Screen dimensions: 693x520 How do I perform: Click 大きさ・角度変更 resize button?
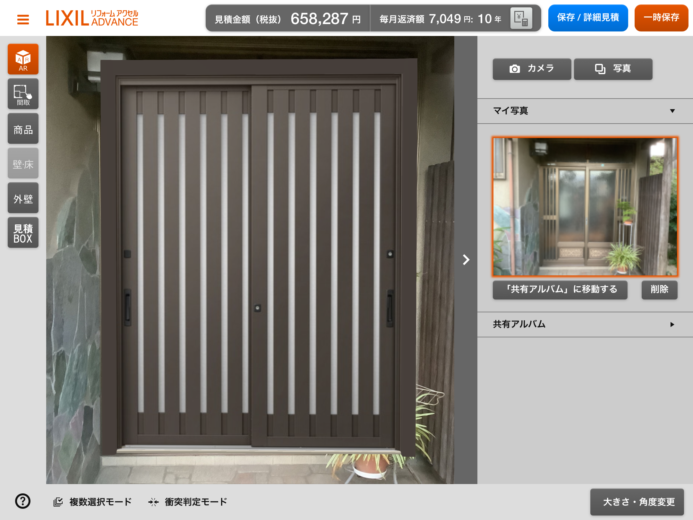coord(637,502)
